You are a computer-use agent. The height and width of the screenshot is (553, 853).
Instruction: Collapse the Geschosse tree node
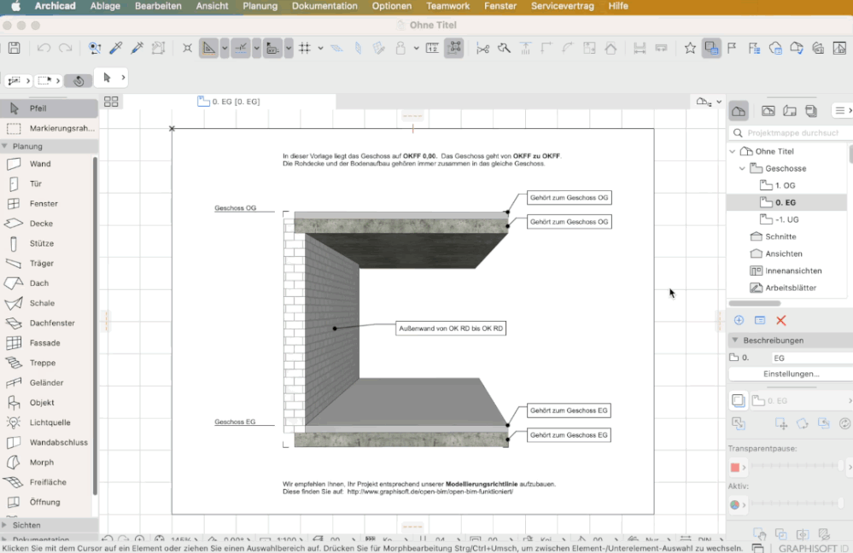point(742,169)
